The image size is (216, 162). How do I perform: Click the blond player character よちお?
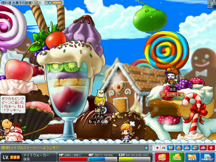click(100, 105)
